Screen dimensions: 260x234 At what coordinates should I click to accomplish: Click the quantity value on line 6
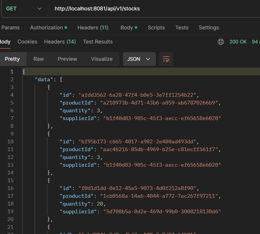point(98,111)
